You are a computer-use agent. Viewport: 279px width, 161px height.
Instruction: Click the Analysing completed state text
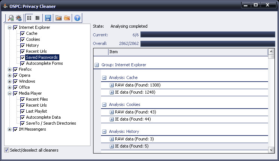tap(129, 26)
